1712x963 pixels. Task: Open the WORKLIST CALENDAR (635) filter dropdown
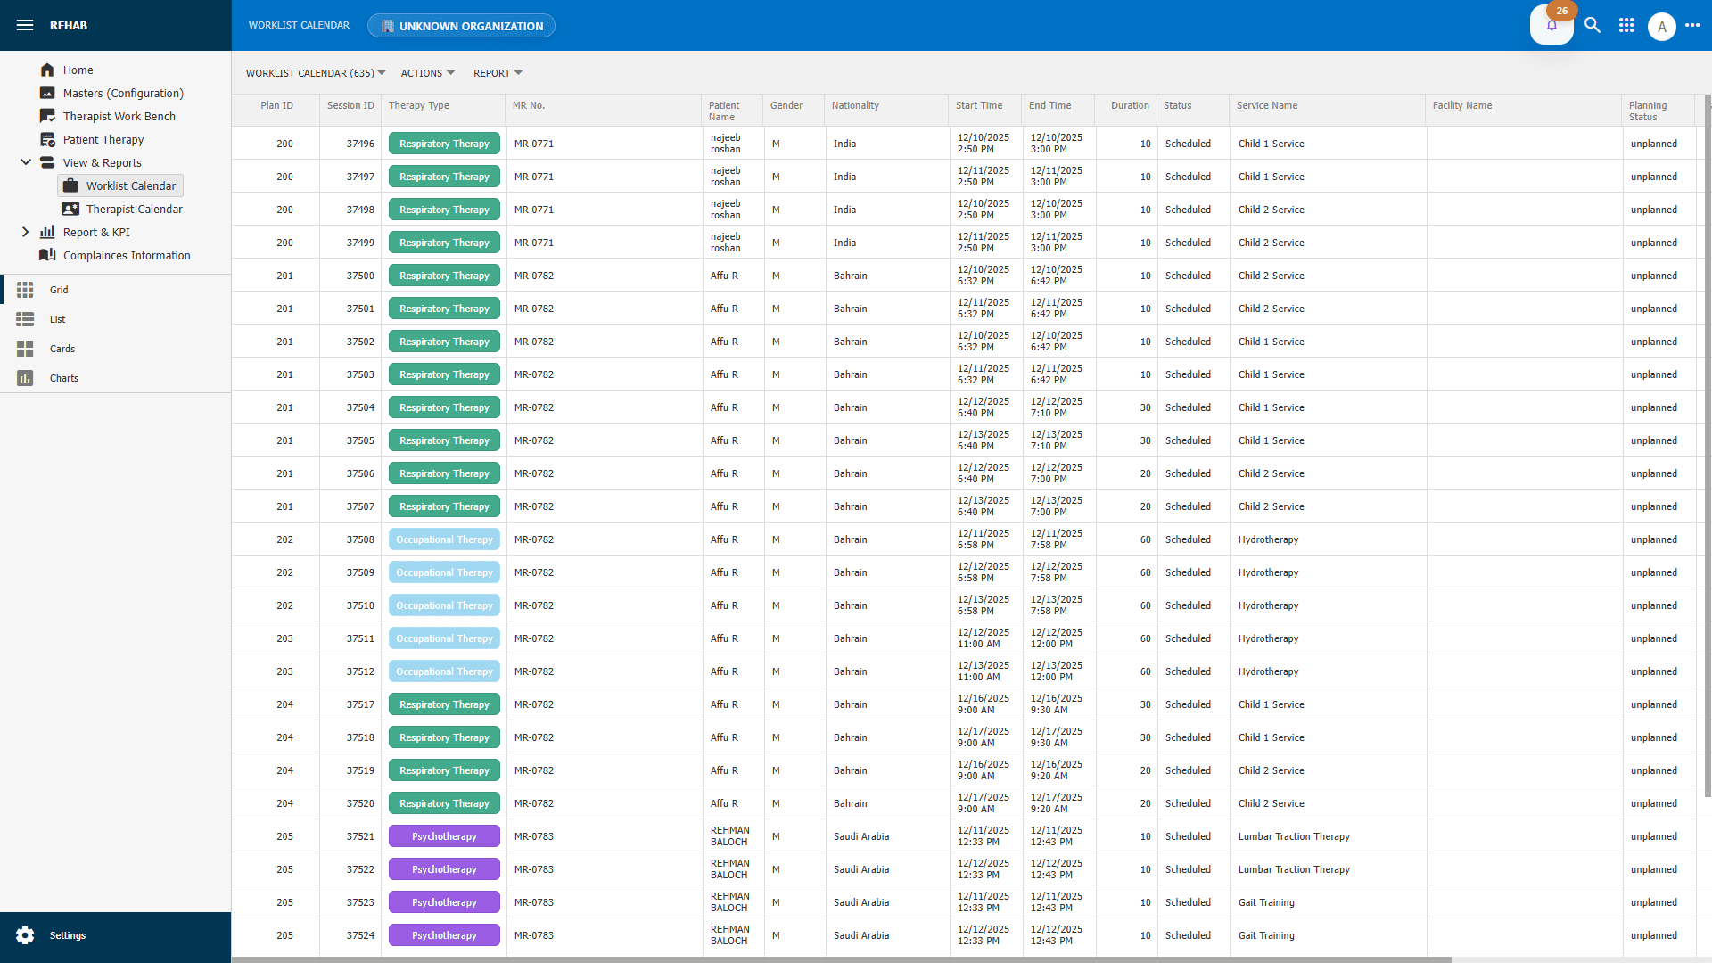[x=315, y=73]
